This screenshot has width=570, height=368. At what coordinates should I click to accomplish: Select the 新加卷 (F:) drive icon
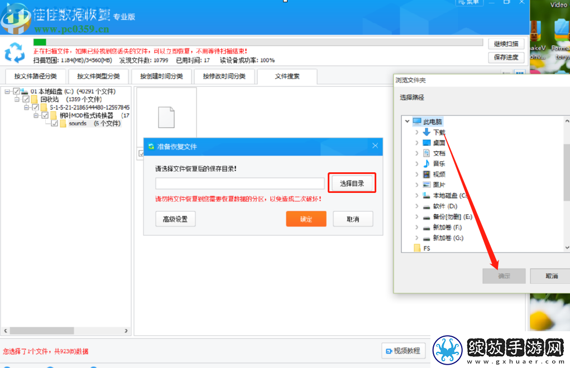point(427,227)
